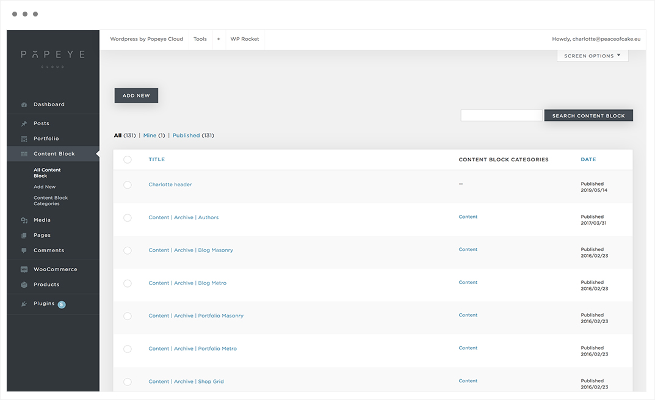Check the Blog Metro row checkbox
The height and width of the screenshot is (400, 655).
[x=128, y=283]
